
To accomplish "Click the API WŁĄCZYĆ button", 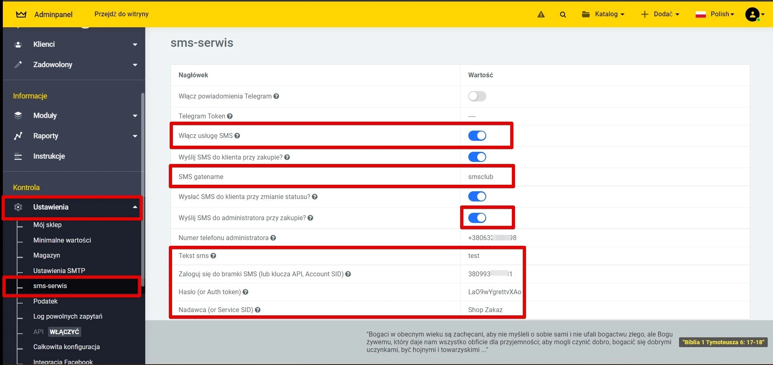I will point(64,332).
